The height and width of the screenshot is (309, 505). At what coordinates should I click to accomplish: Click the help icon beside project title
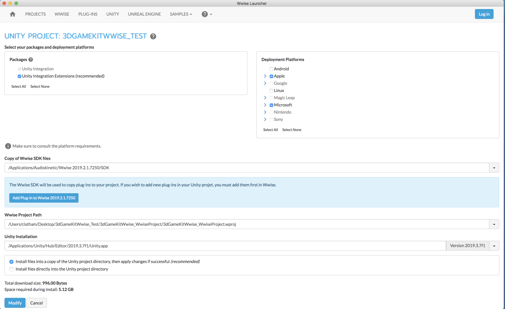tap(153, 36)
